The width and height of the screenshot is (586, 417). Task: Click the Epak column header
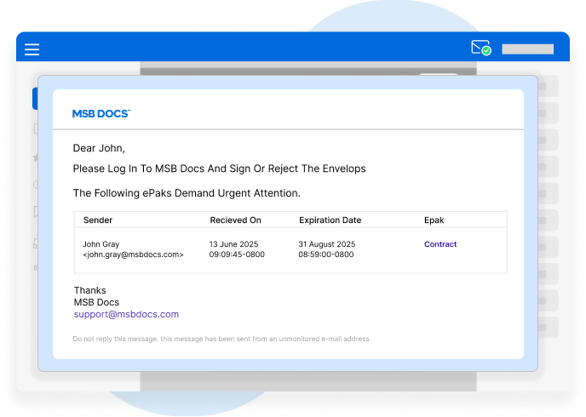pyautogui.click(x=434, y=220)
